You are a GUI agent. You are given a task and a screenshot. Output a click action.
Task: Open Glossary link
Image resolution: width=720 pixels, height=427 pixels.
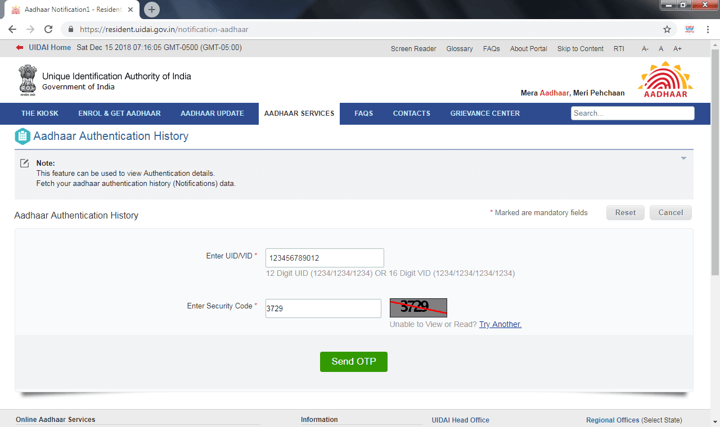pos(460,49)
